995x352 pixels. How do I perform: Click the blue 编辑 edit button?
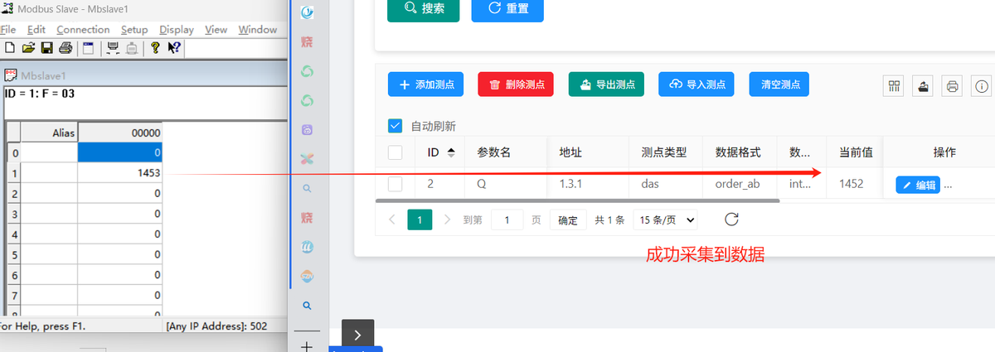(917, 185)
